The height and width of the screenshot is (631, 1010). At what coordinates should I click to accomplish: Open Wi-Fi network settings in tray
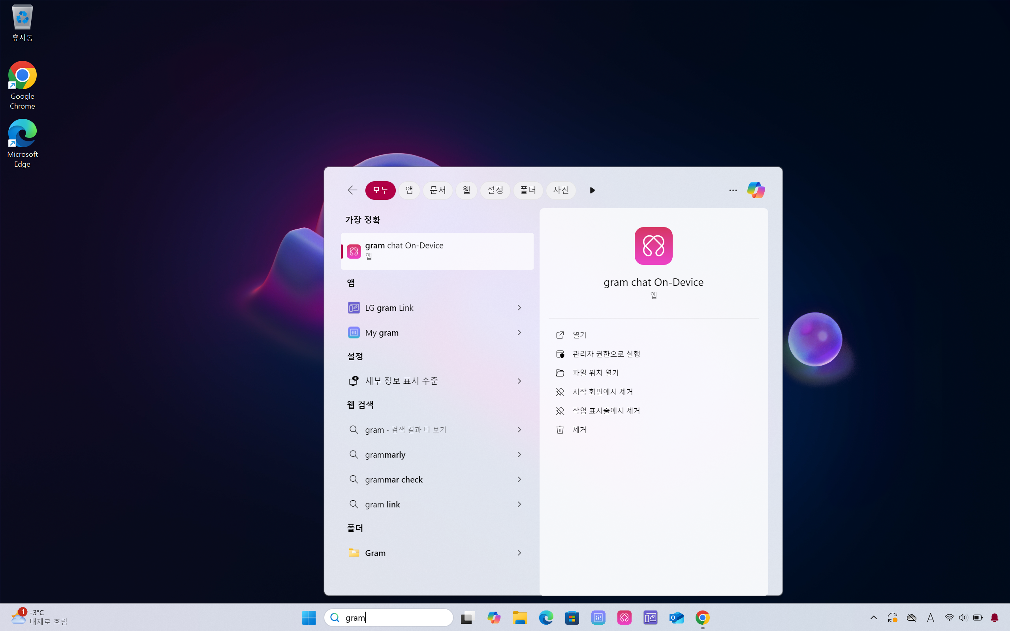tap(949, 618)
